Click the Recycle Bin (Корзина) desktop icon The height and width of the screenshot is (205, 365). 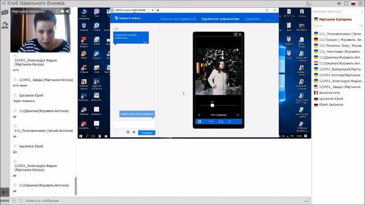coord(84,27)
